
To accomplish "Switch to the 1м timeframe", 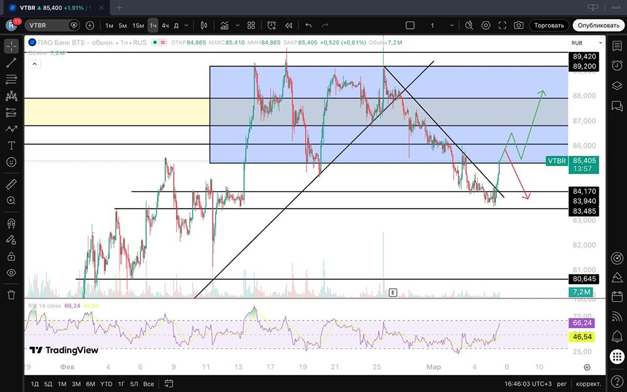I will 109,25.
